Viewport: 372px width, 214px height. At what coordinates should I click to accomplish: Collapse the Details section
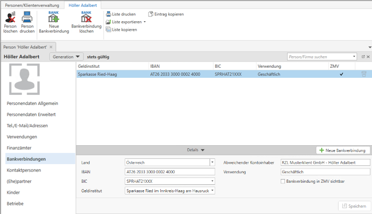click(x=195, y=150)
